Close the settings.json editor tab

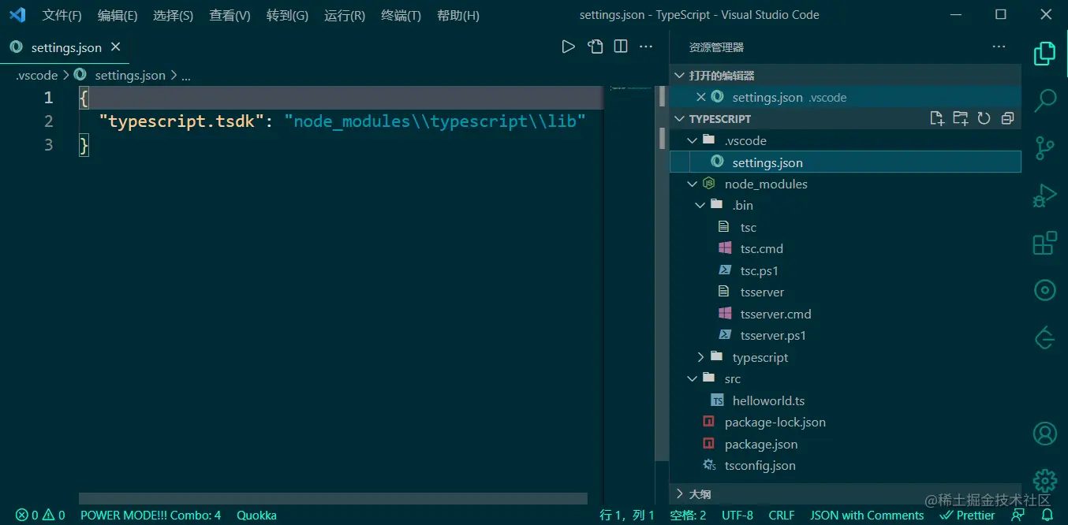[115, 47]
